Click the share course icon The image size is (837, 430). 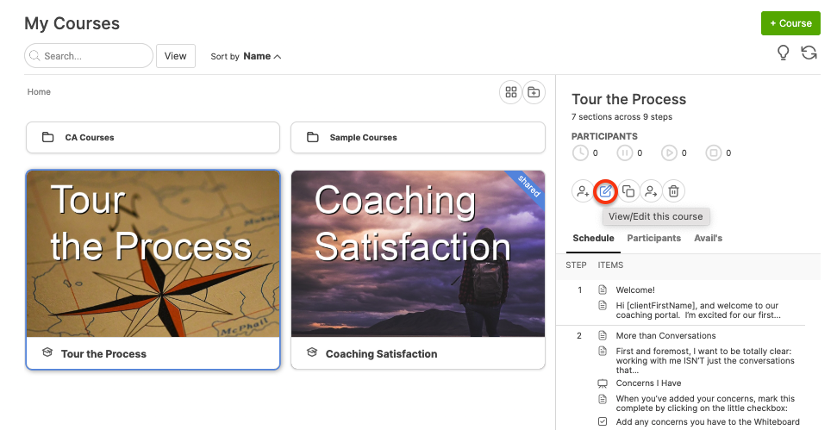point(652,191)
